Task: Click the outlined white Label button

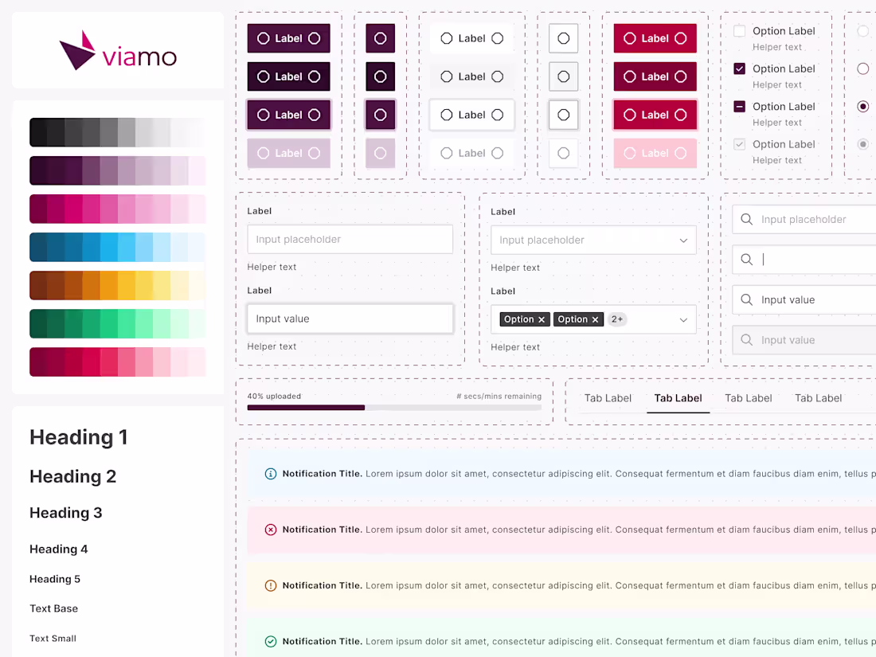Action: pyautogui.click(x=471, y=115)
